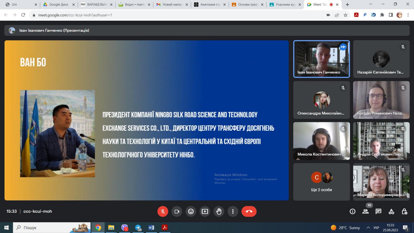The height and width of the screenshot is (233, 414).
Task: Click the present screen icon
Action: 205,212
